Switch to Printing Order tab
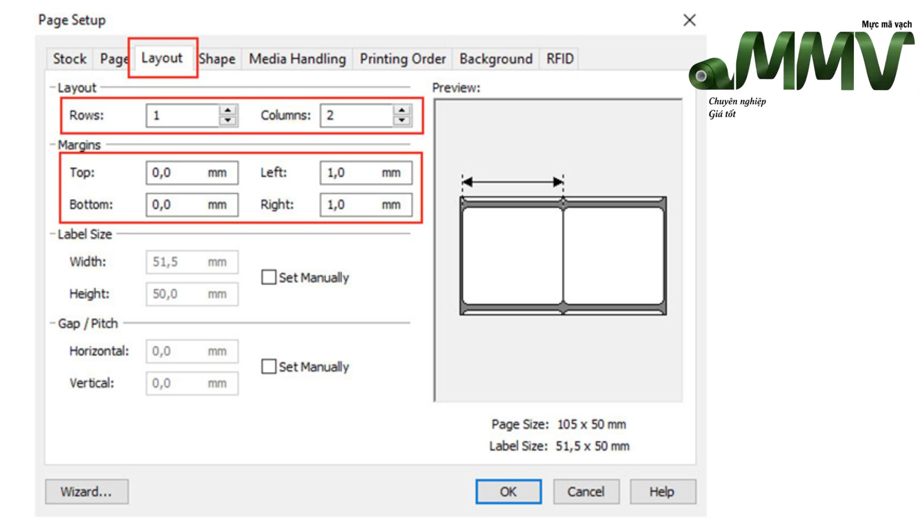 coord(403,59)
